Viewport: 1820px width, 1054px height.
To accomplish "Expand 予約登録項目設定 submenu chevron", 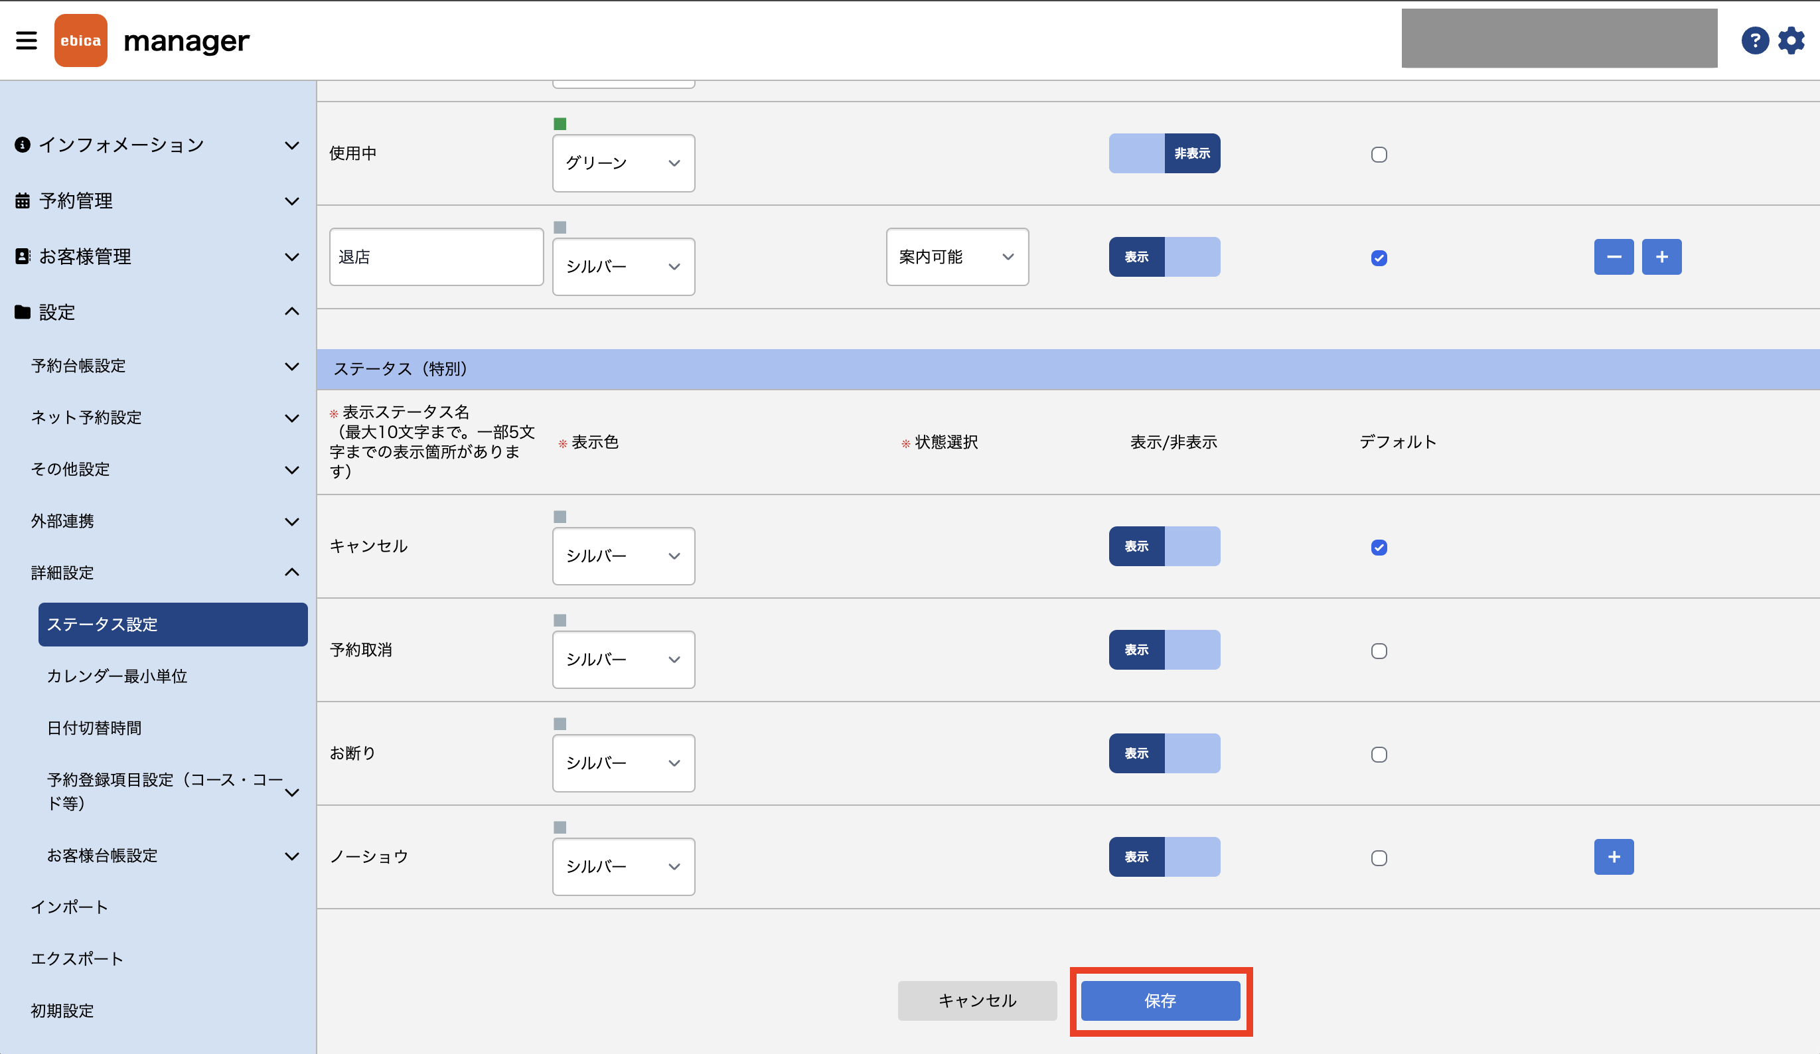I will coord(292,792).
